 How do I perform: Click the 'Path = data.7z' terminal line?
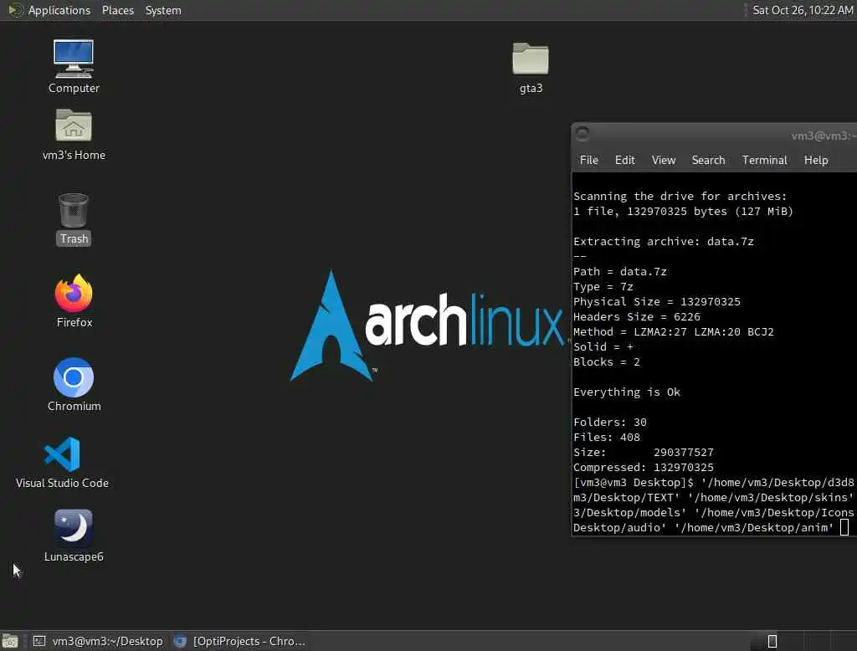click(x=620, y=272)
